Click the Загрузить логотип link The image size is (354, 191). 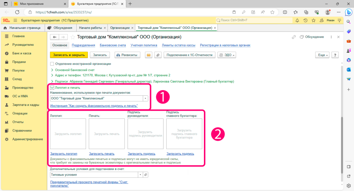(64, 154)
